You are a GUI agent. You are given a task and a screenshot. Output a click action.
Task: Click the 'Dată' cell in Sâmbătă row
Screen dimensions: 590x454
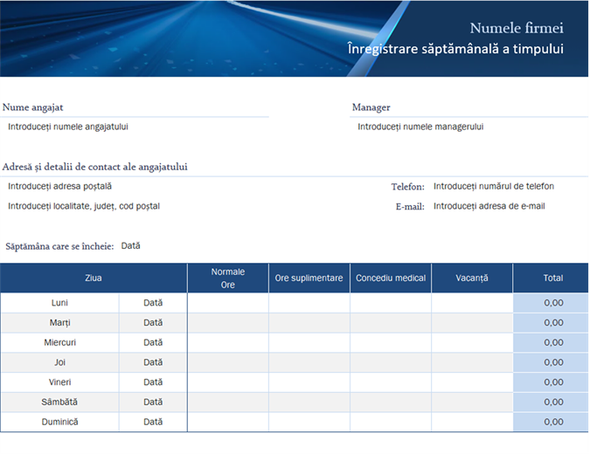click(153, 402)
